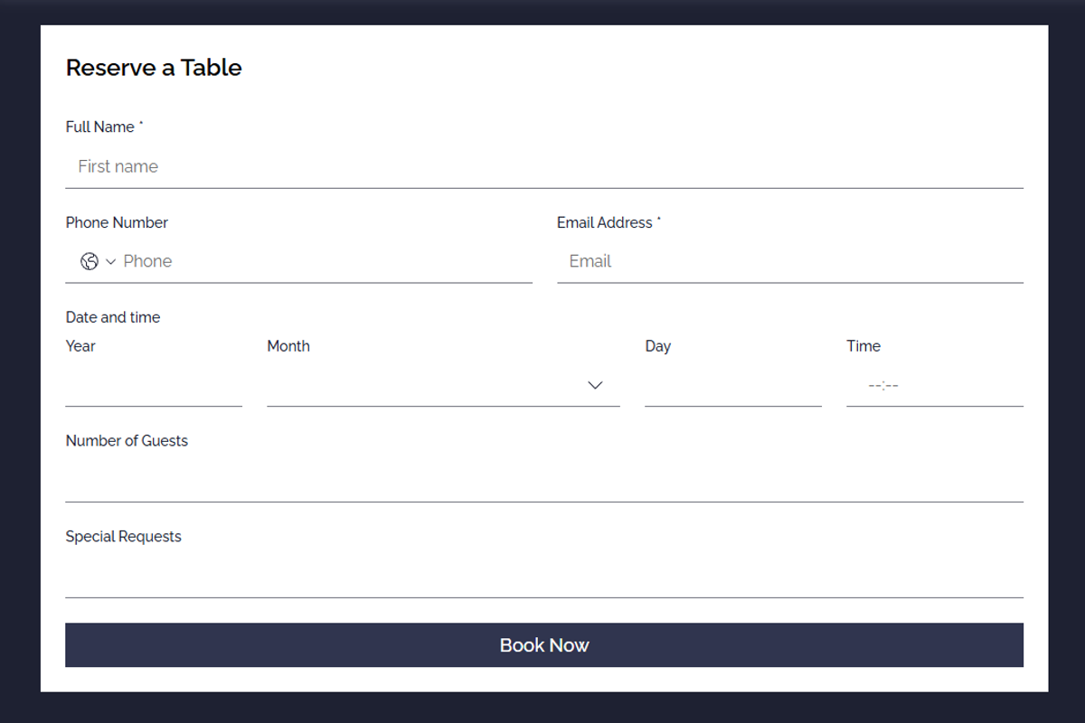Viewport: 1085px width, 723px height.
Task: Click the Special Requests label
Action: 123,537
